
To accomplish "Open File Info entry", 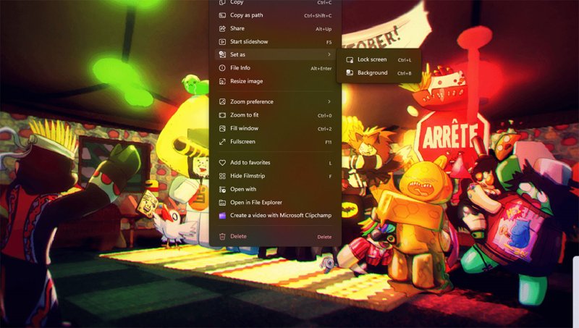I will [276, 68].
